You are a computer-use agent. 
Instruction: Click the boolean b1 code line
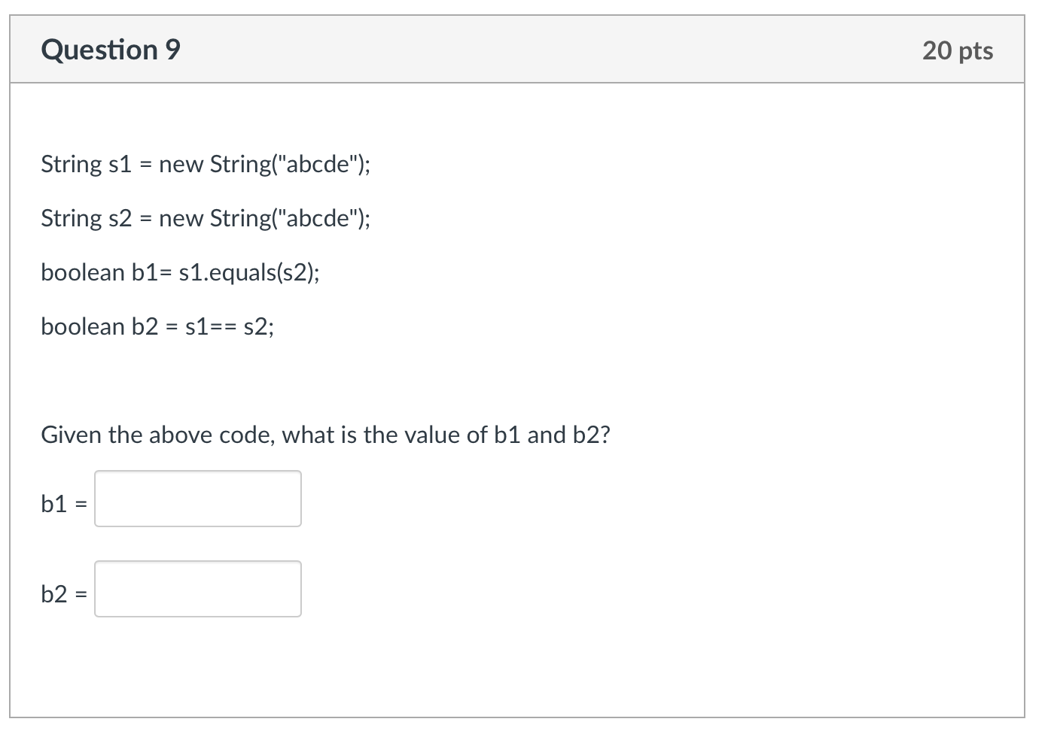180,272
